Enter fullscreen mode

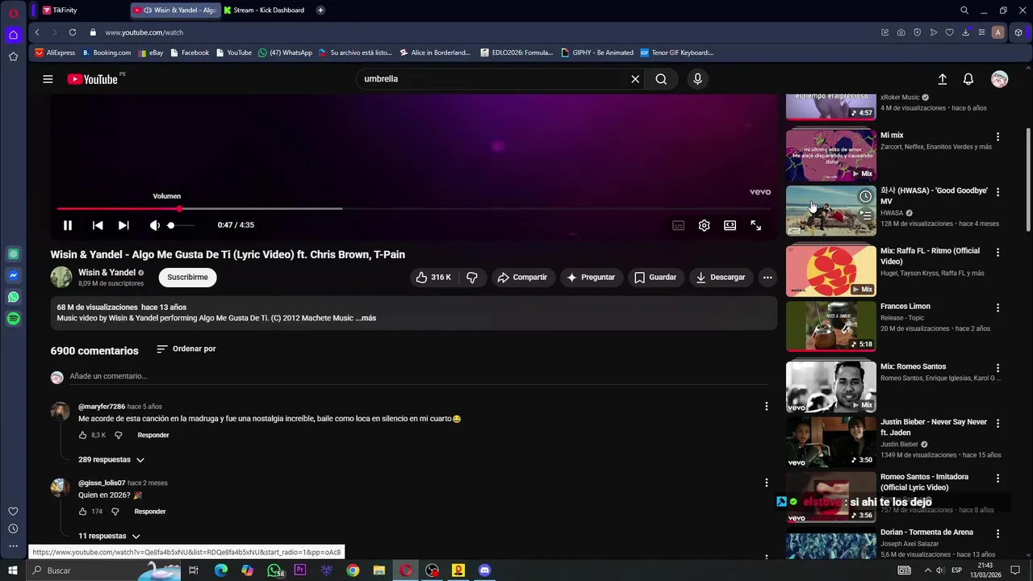tap(756, 226)
